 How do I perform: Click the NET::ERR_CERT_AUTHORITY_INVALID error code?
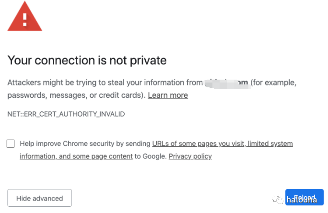66,114
